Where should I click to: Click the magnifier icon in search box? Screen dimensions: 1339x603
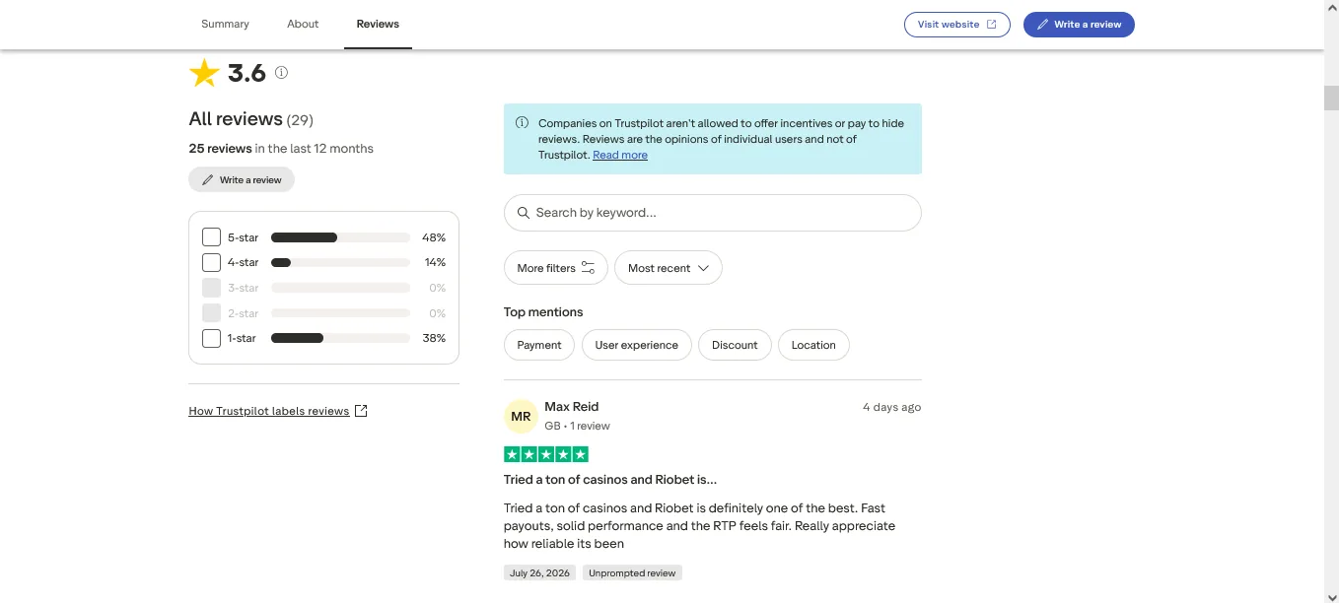(x=524, y=213)
